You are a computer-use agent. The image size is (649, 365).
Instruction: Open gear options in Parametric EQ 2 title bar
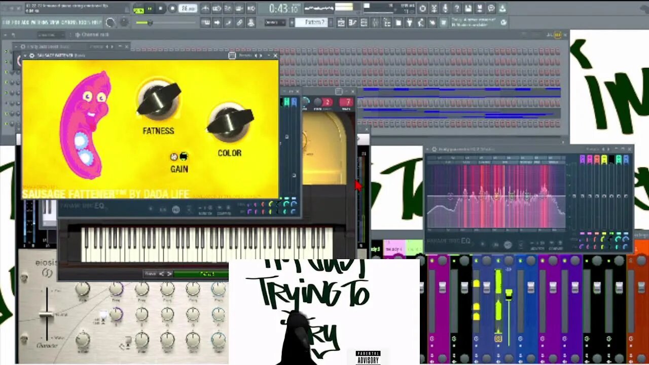tap(434, 149)
